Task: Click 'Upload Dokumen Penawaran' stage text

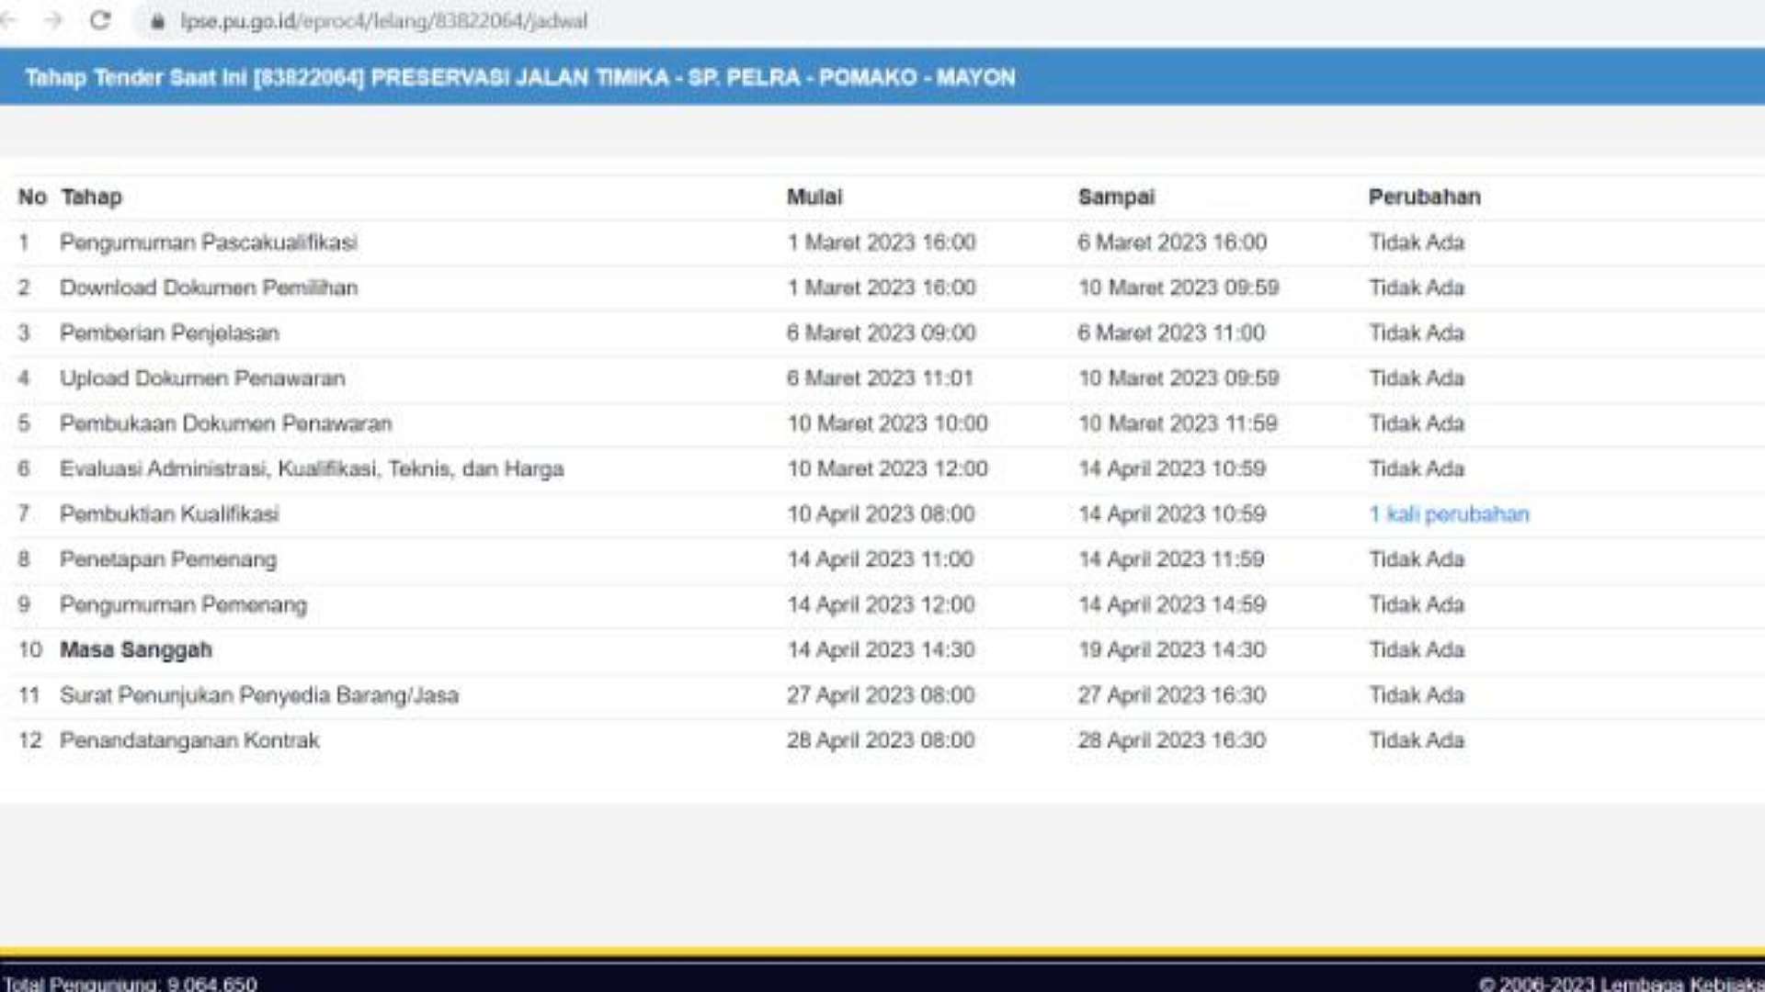Action: pos(202,378)
